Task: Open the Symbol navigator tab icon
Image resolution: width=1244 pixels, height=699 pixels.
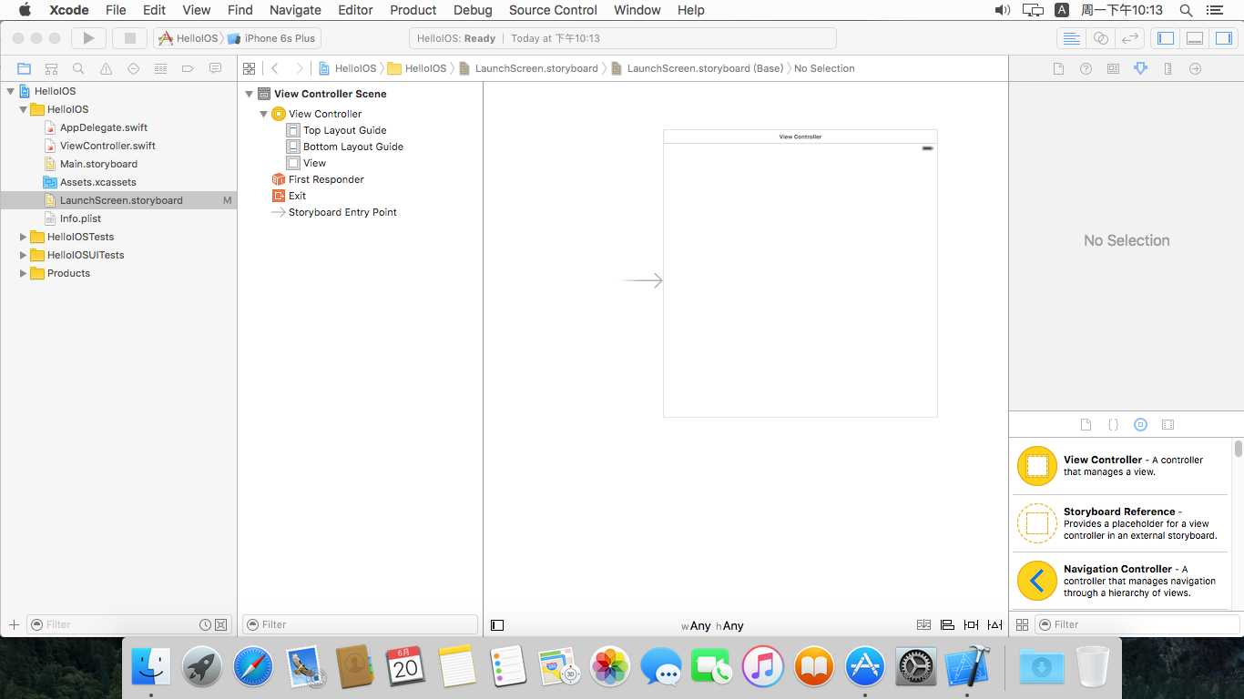Action: [51, 68]
